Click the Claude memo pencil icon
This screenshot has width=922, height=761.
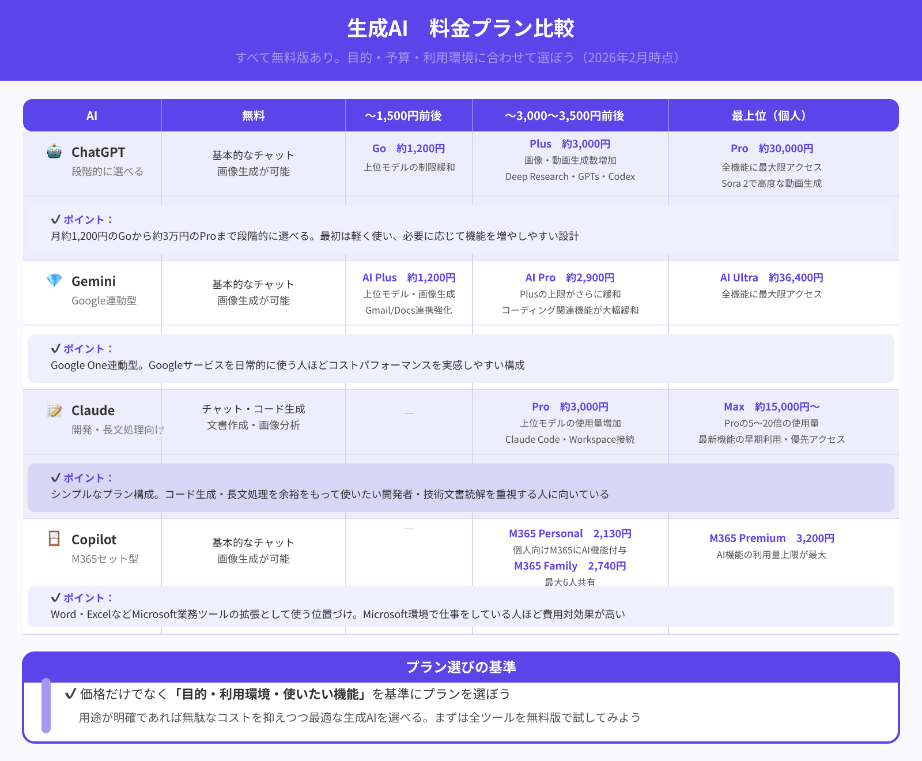click(x=54, y=410)
